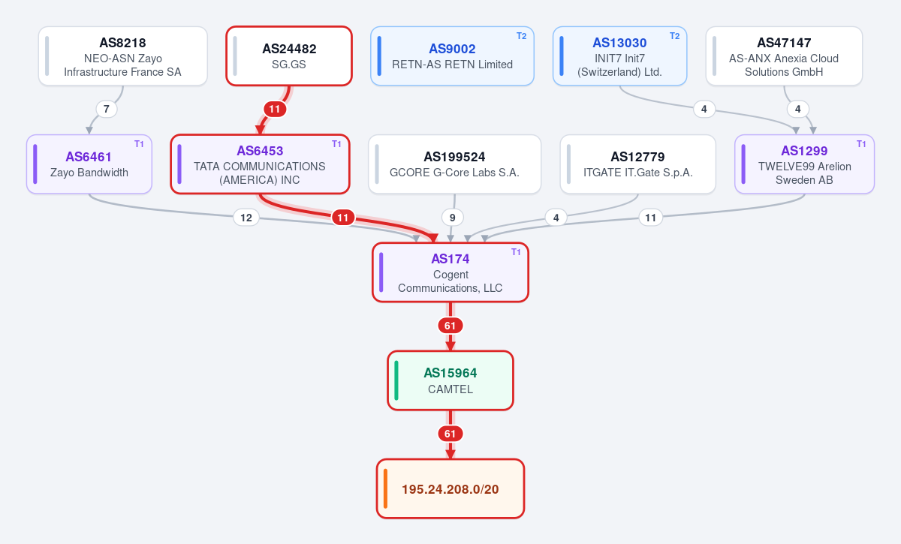The height and width of the screenshot is (544, 901).
Task: Open the AS6453 TATA Communications node
Action: click(x=260, y=164)
